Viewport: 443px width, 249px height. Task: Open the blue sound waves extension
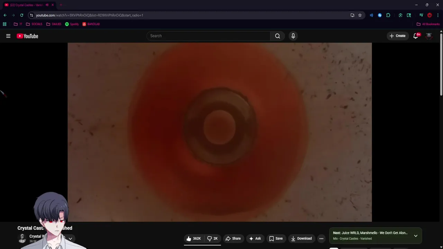point(371,15)
